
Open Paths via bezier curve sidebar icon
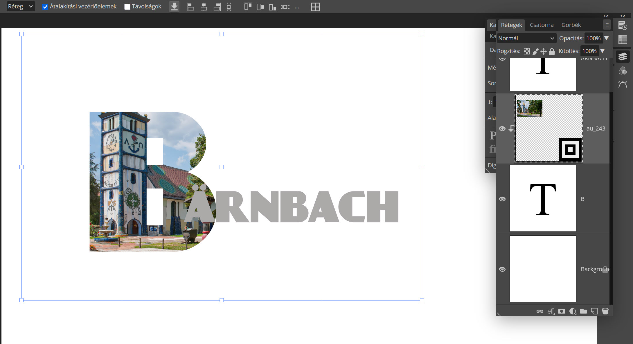[x=623, y=84]
